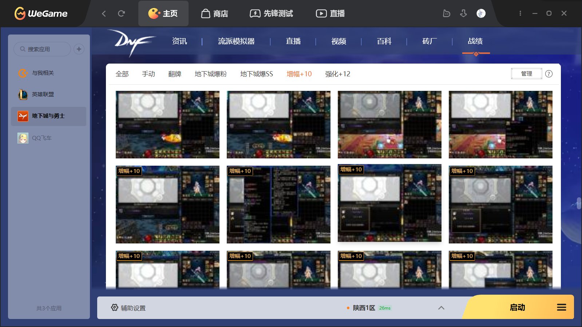Open the 战绩 section
The height and width of the screenshot is (327, 582).
click(x=475, y=41)
